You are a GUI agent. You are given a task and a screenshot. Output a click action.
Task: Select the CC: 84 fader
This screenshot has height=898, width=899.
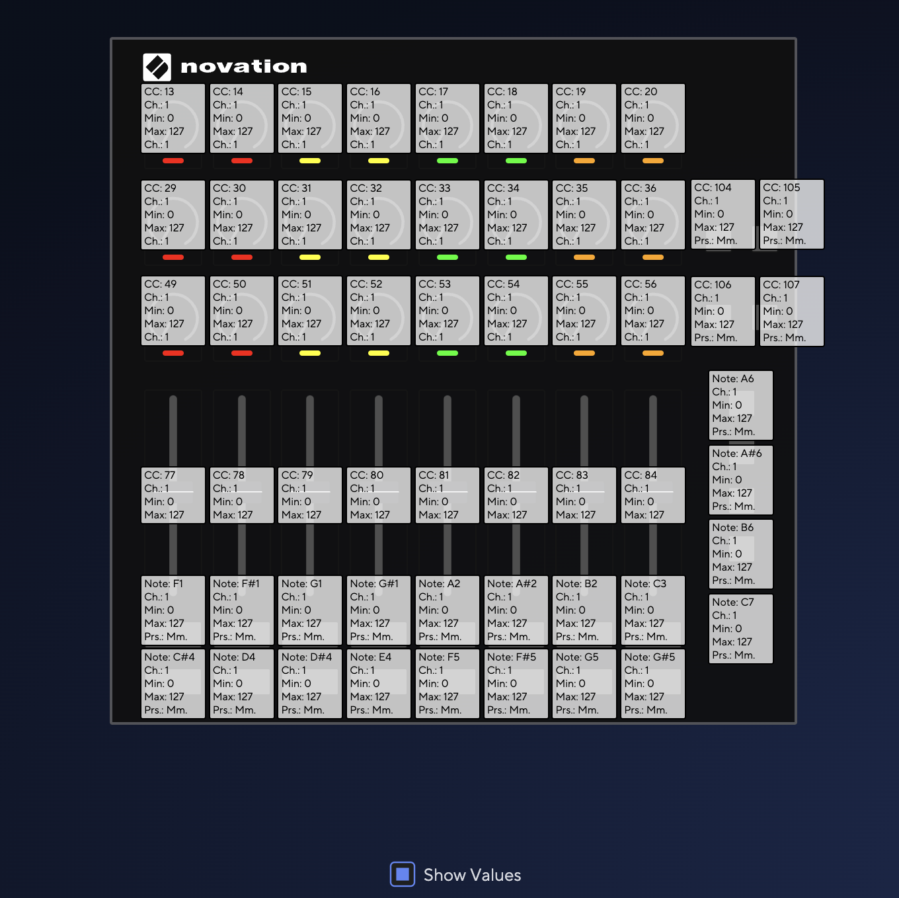point(653,495)
